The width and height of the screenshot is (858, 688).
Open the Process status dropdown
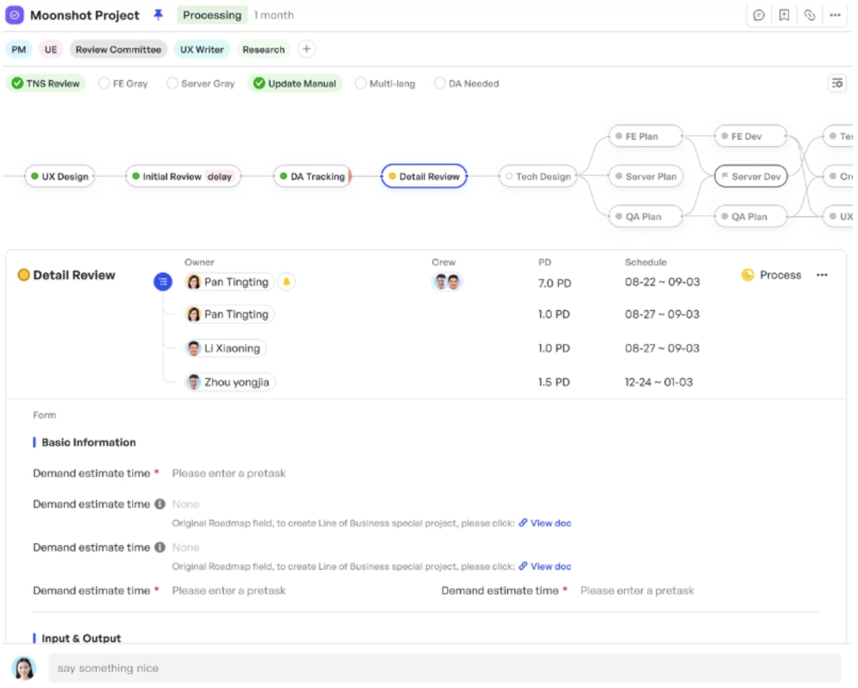(x=771, y=275)
